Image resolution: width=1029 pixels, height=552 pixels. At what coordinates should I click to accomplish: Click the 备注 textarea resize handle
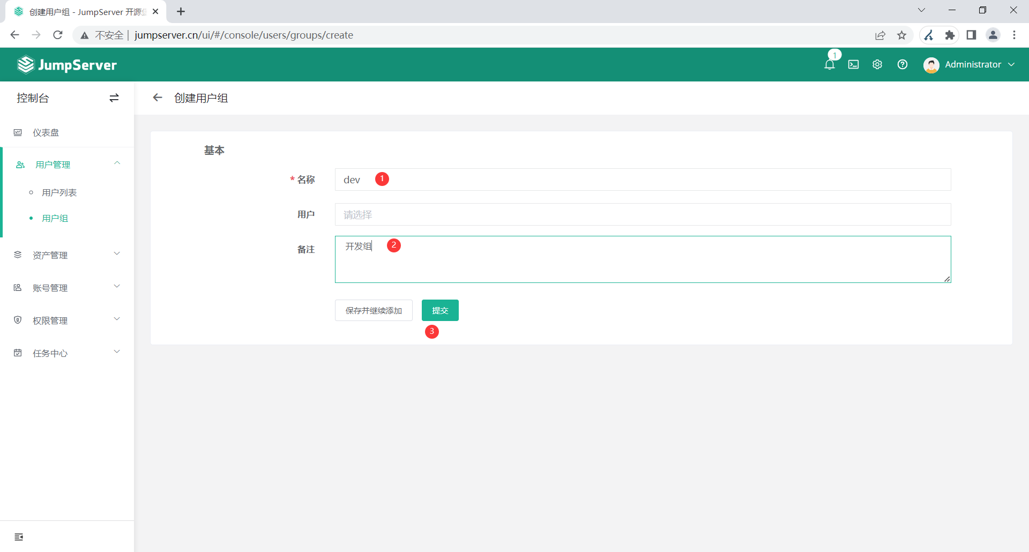(x=947, y=279)
